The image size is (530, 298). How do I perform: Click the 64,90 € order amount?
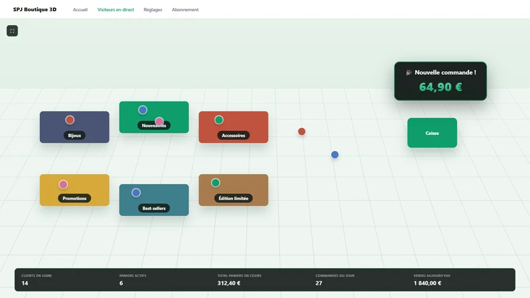click(441, 87)
